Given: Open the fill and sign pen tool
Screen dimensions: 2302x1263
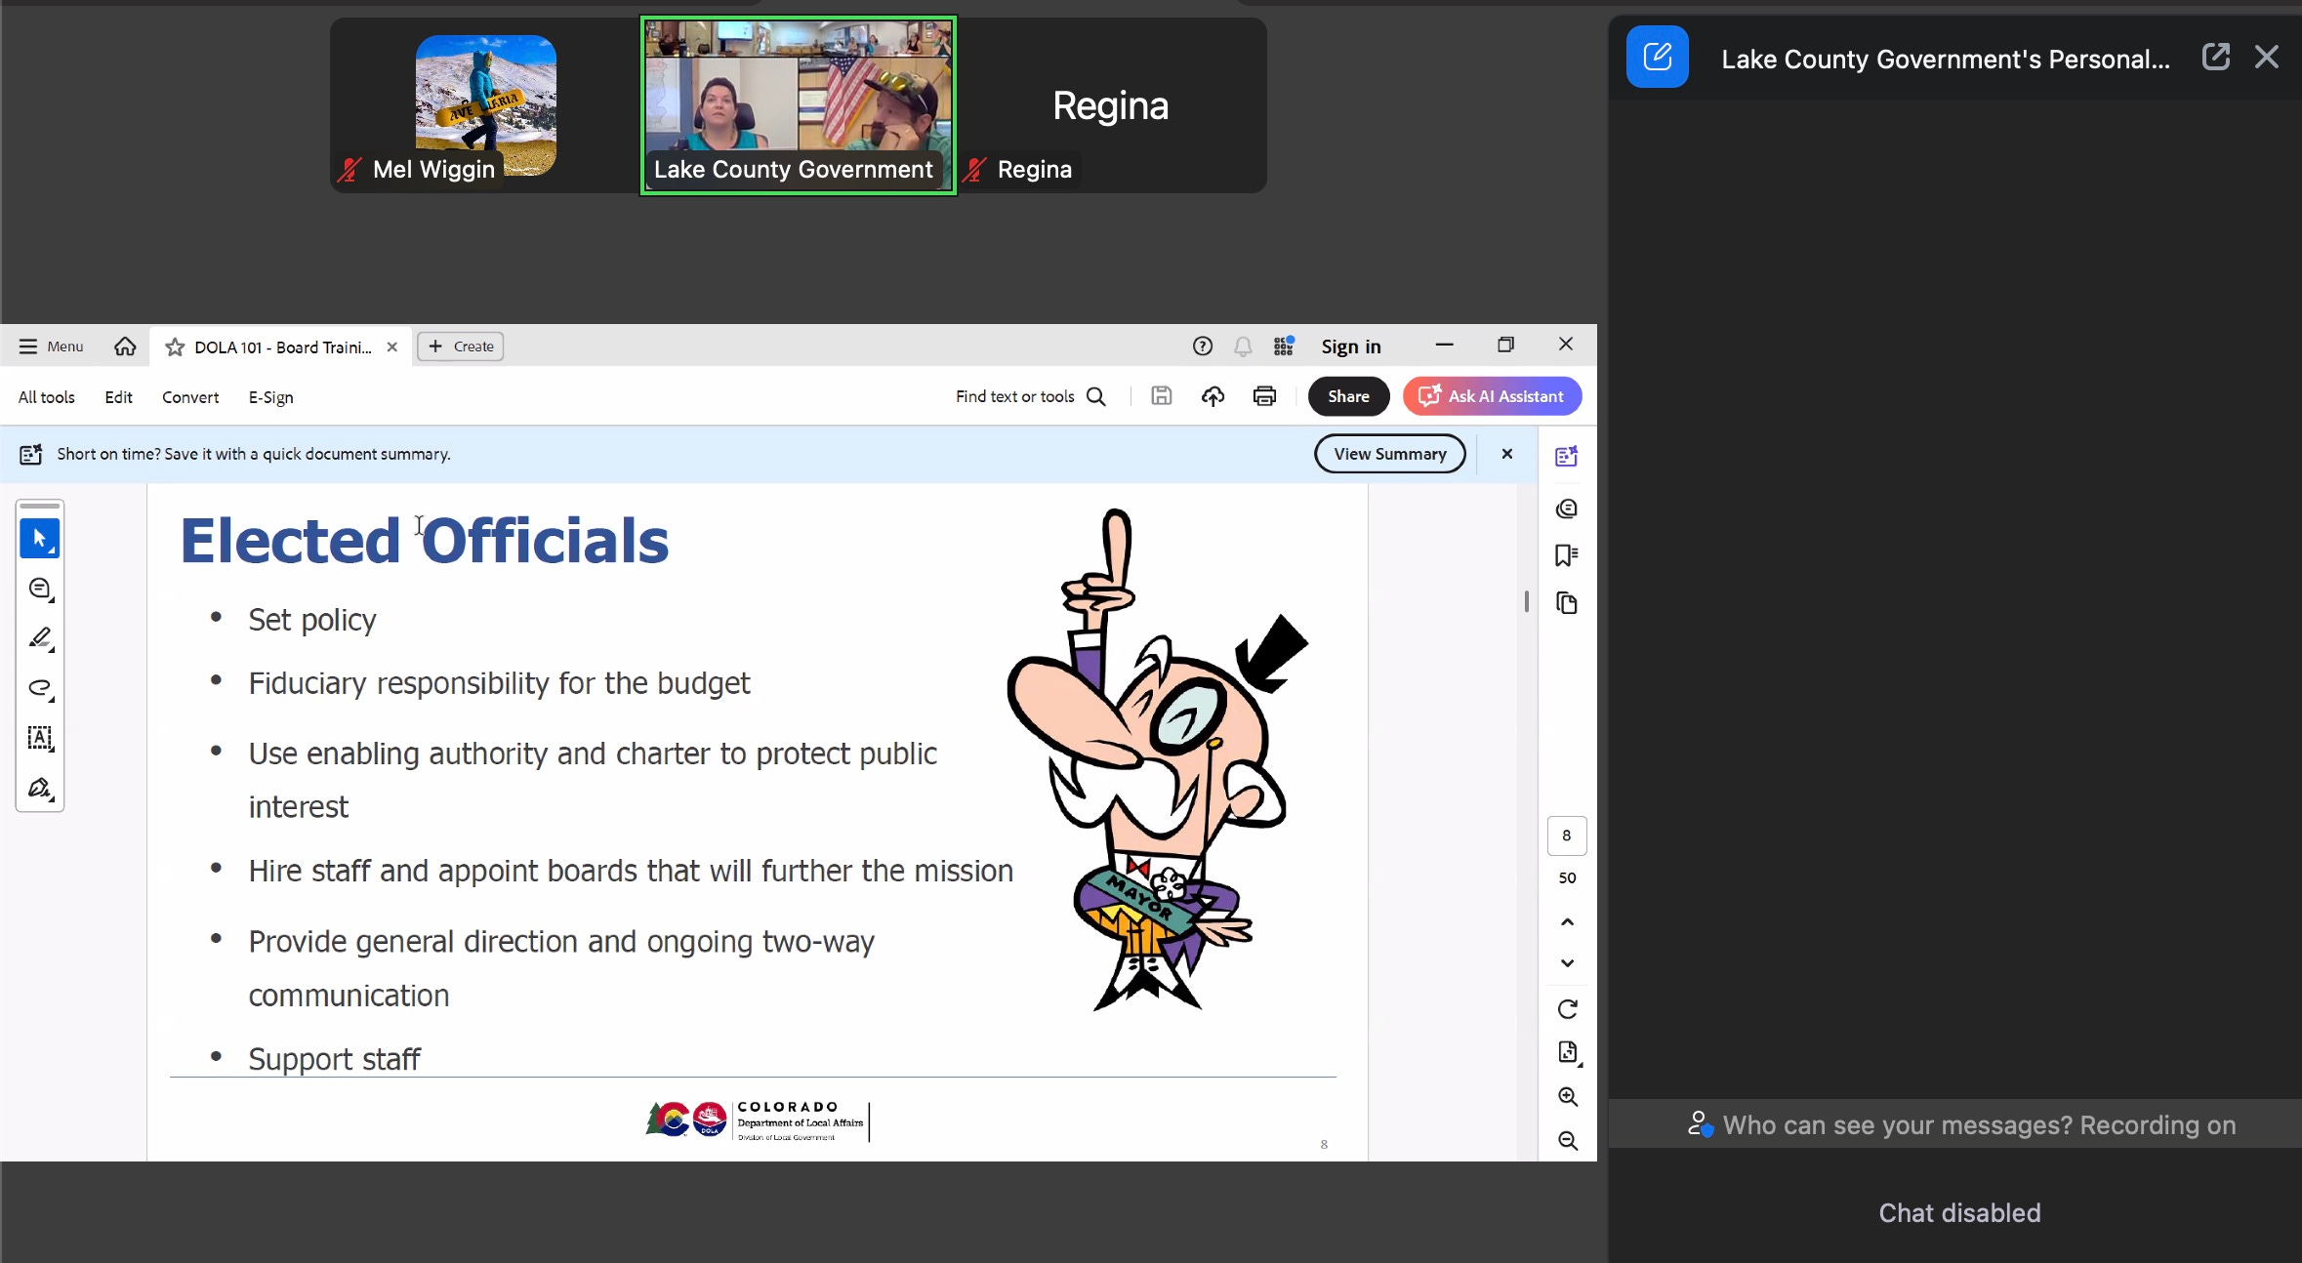Looking at the screenshot, I should click(x=39, y=788).
